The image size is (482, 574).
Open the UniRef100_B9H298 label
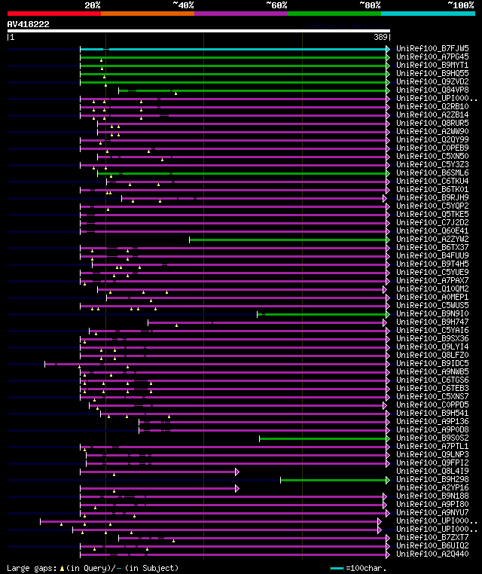coord(432,479)
